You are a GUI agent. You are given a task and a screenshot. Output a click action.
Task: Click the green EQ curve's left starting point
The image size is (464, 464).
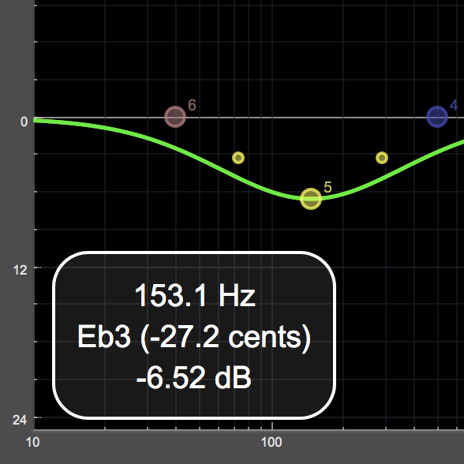coord(36,120)
